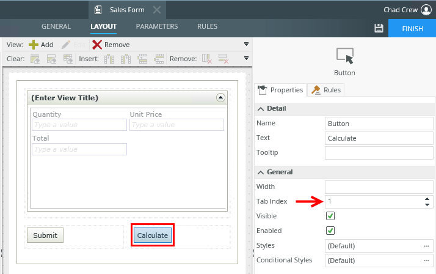This screenshot has height=274, width=436.
Task: Click the Chad Crew user avatar icon
Action: (x=426, y=10)
